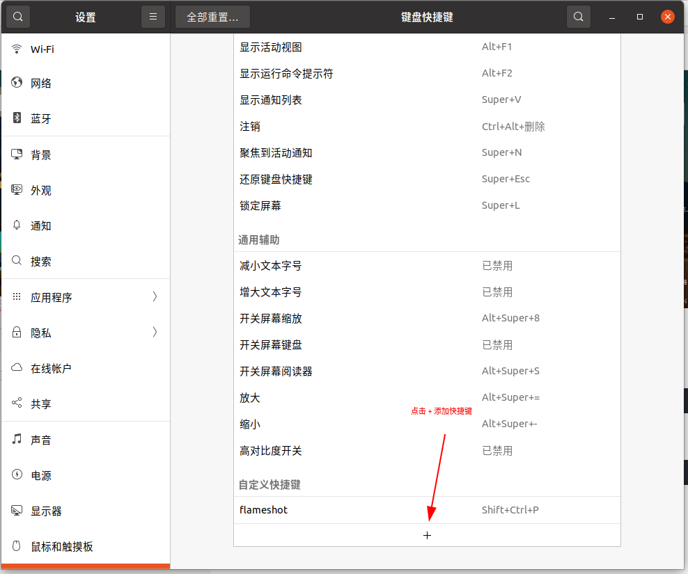Open the 蓝牙 settings panel label
This screenshot has width=688, height=574.
(x=41, y=118)
